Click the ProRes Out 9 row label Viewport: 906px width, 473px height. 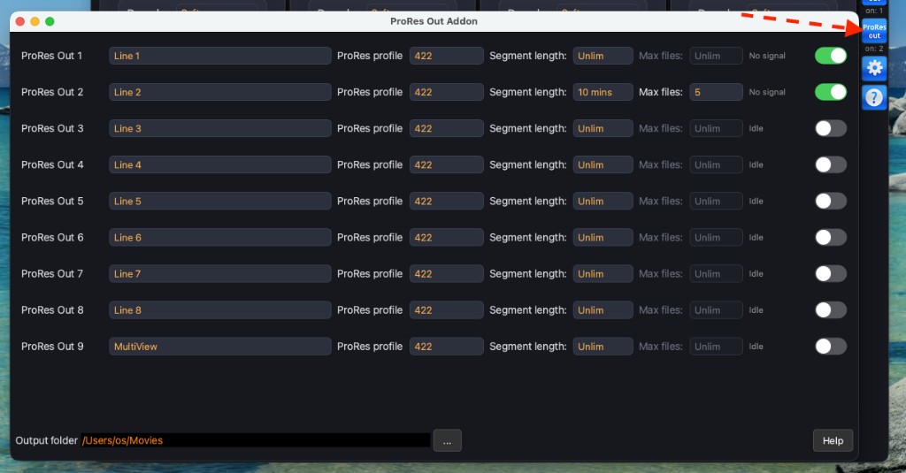[x=52, y=347]
